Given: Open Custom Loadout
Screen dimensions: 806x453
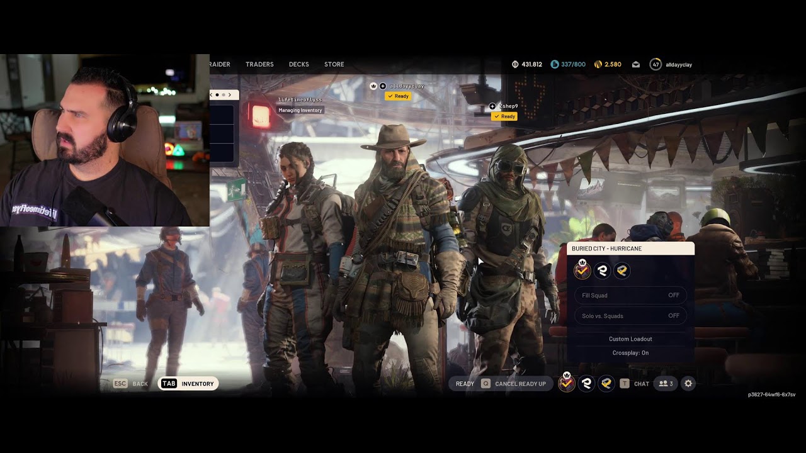Looking at the screenshot, I should [x=630, y=339].
